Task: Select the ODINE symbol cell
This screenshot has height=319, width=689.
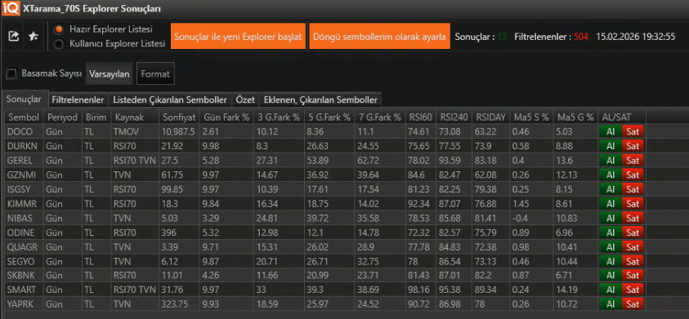Action: click(25, 233)
